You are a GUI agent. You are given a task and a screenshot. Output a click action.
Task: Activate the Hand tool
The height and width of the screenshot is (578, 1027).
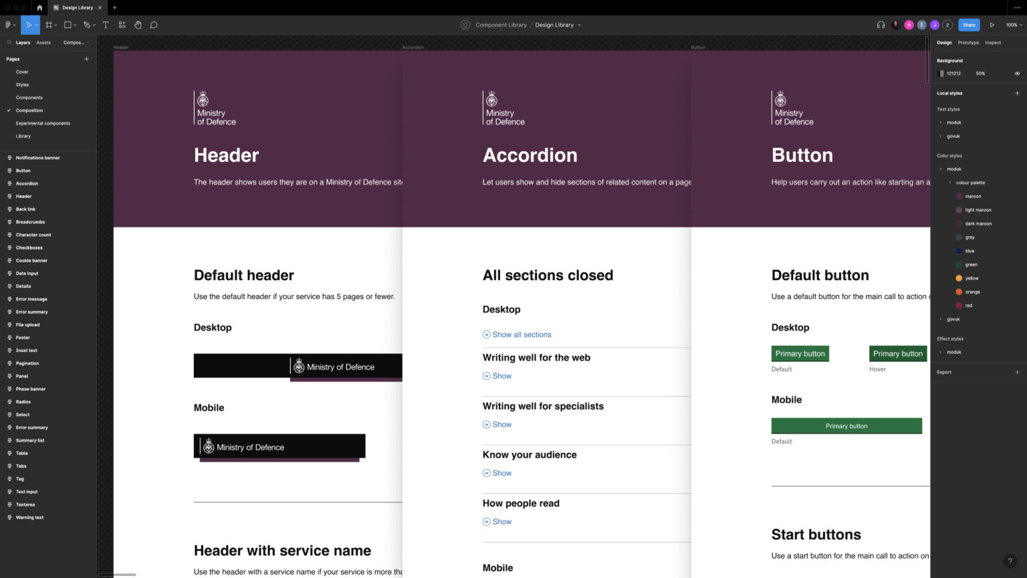tap(138, 25)
